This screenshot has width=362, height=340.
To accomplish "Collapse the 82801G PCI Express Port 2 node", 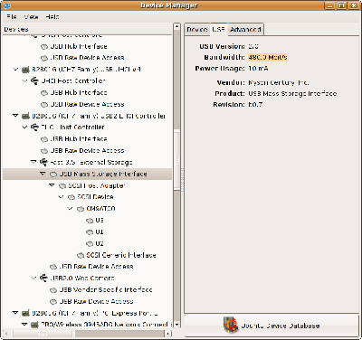I will coord(15,313).
